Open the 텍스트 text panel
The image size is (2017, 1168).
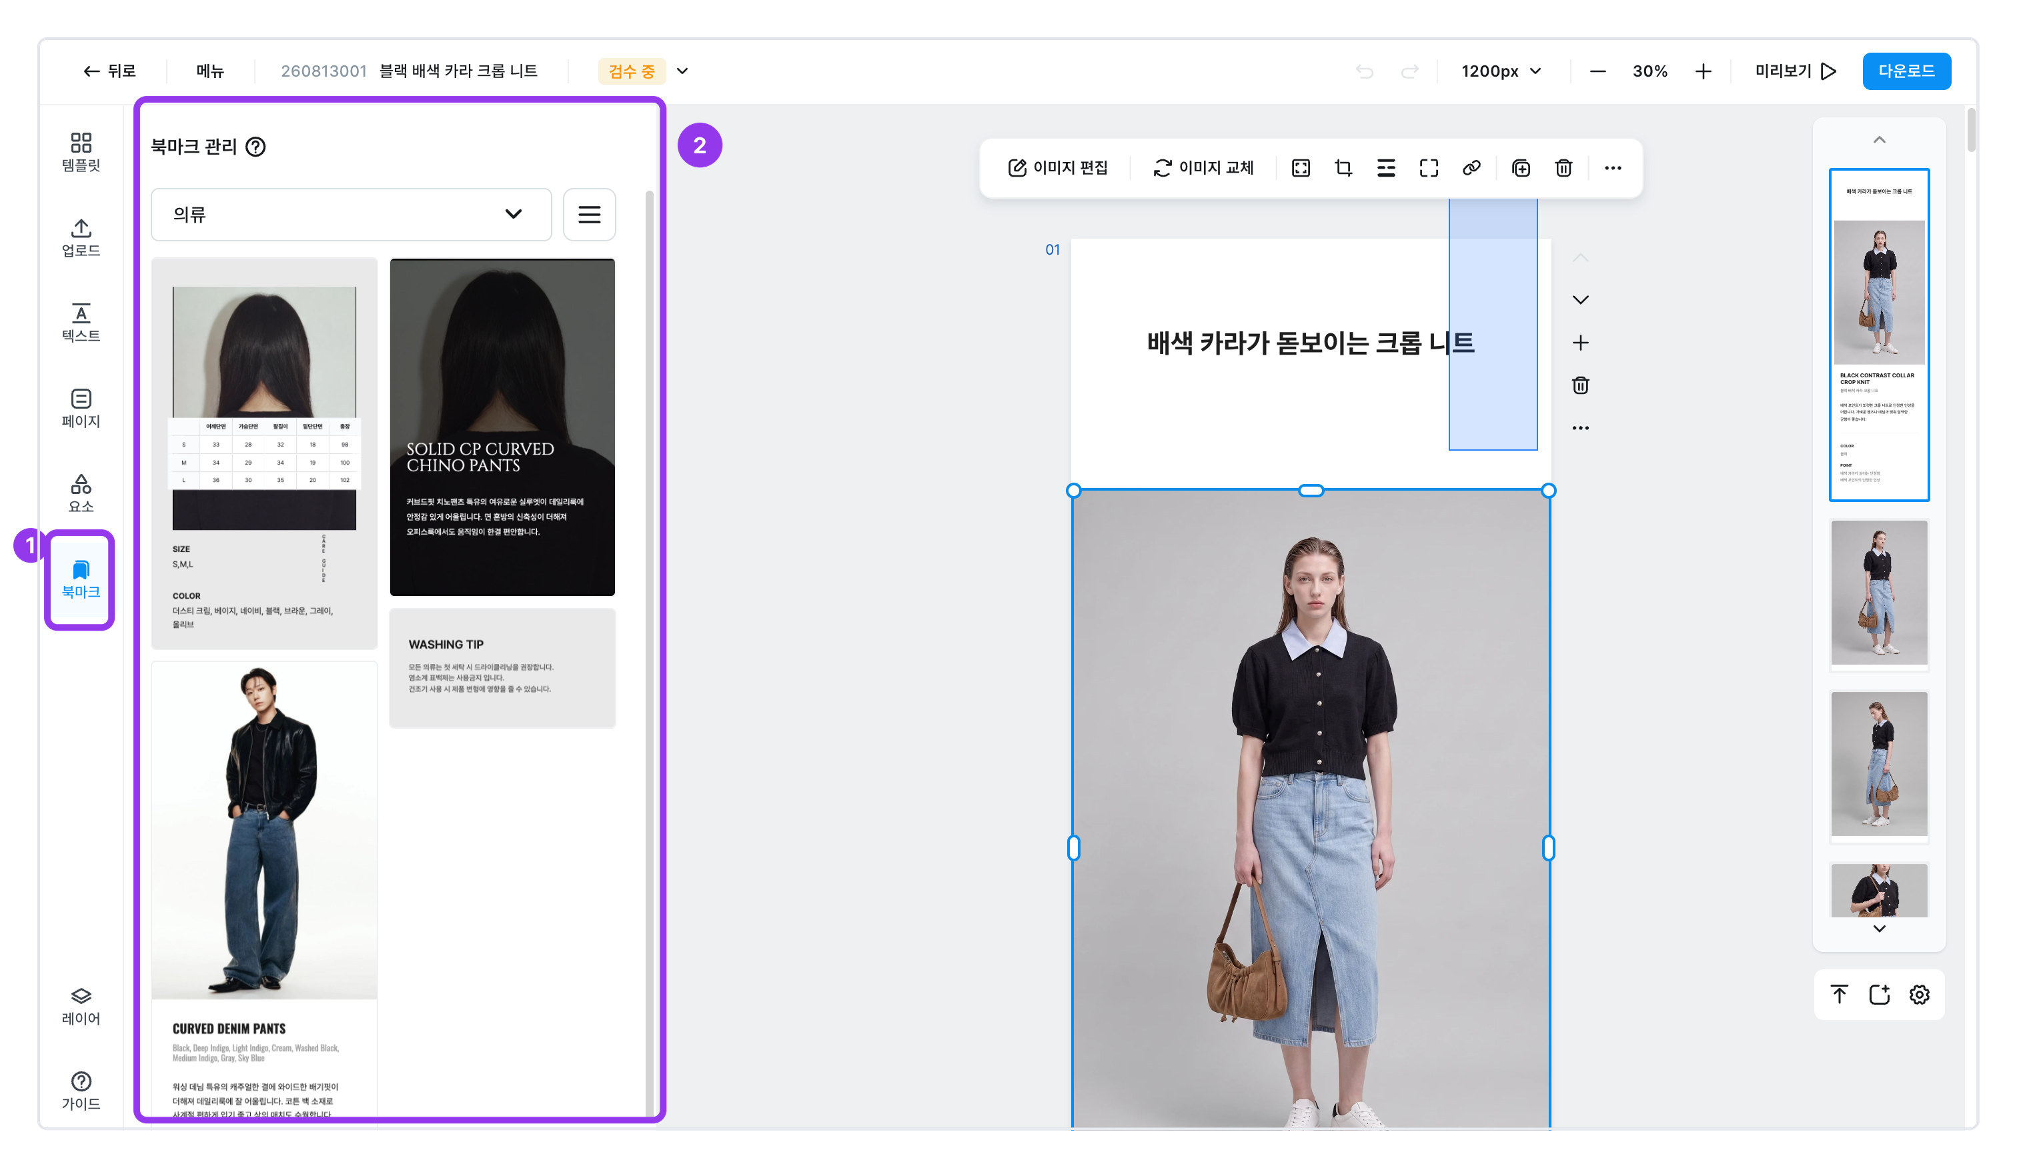tap(81, 323)
